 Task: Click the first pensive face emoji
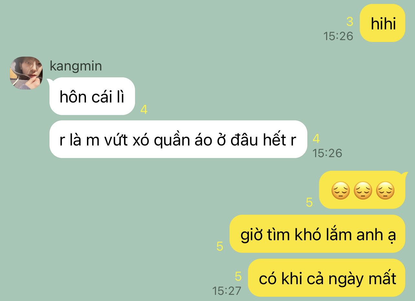point(341,190)
